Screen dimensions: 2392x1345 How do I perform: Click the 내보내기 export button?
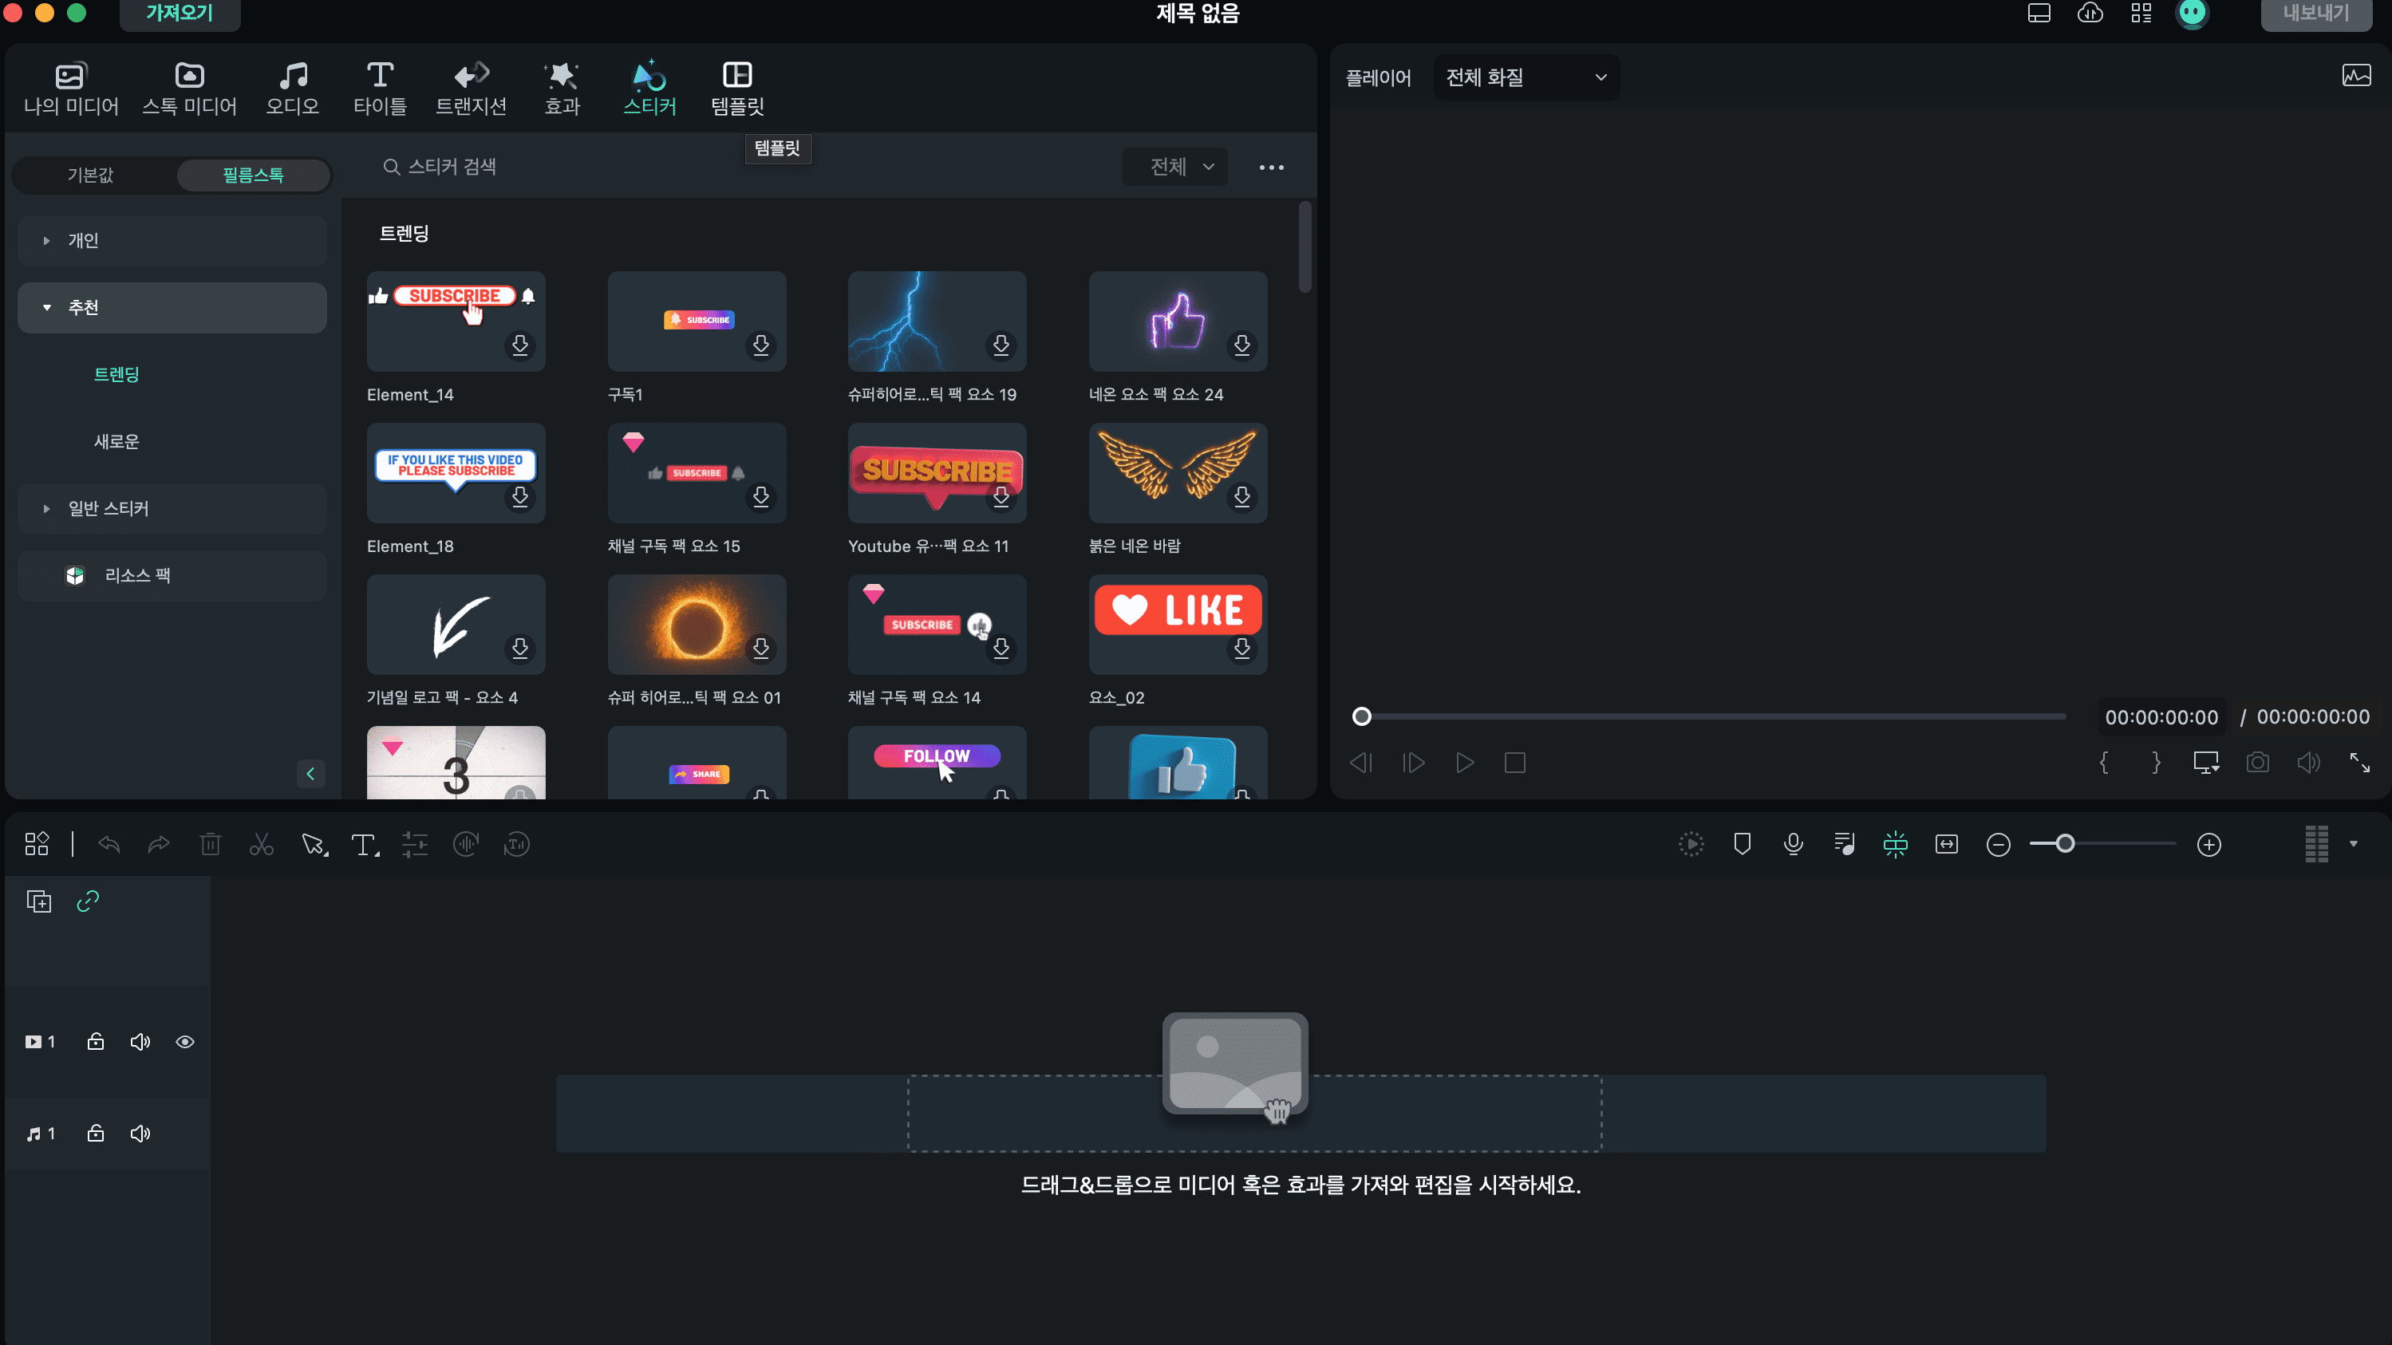(2317, 13)
